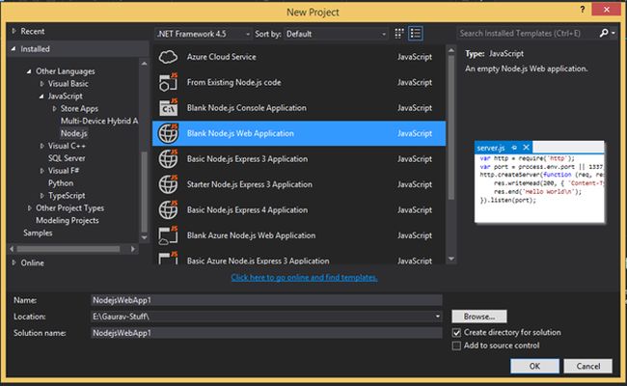Click the Basic Azure Node.js Express 3 icon
The width and height of the screenshot is (627, 386).
click(168, 258)
